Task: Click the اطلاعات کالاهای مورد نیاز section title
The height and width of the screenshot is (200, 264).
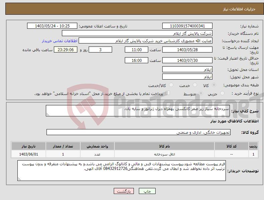Action: coord(234,121)
